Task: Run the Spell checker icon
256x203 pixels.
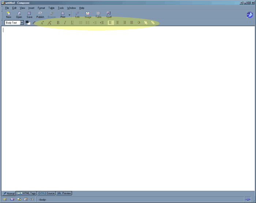Action: click(x=109, y=15)
